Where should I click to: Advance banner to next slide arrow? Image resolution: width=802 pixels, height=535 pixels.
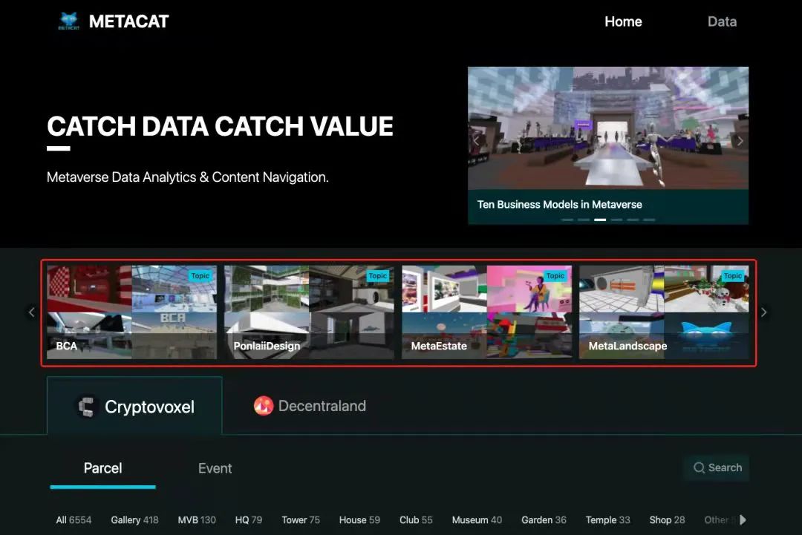click(x=740, y=140)
